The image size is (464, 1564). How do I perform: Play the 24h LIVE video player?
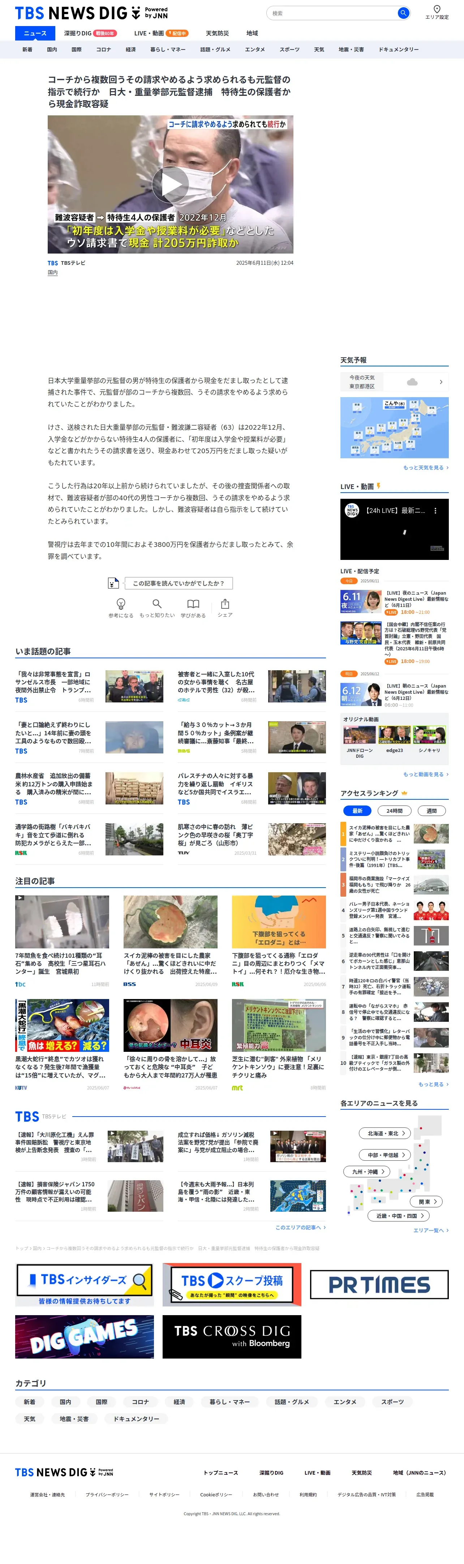[x=394, y=530]
